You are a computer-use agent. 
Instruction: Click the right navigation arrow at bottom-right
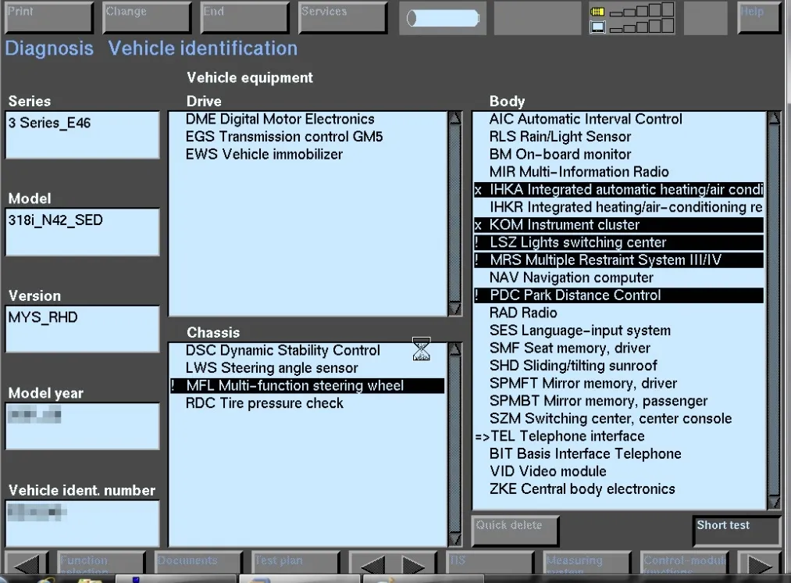(x=759, y=562)
